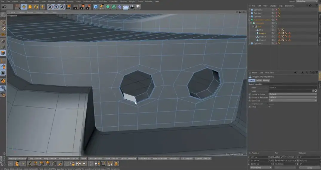Toggle the Z axis lock
This screenshot has width=321, height=170.
62,7
